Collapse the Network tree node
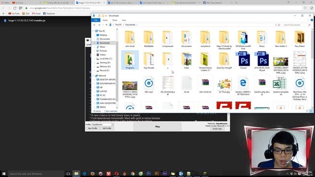315x177 pixels. pyautogui.click(x=93, y=76)
